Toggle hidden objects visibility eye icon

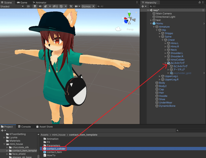click(55, 6)
